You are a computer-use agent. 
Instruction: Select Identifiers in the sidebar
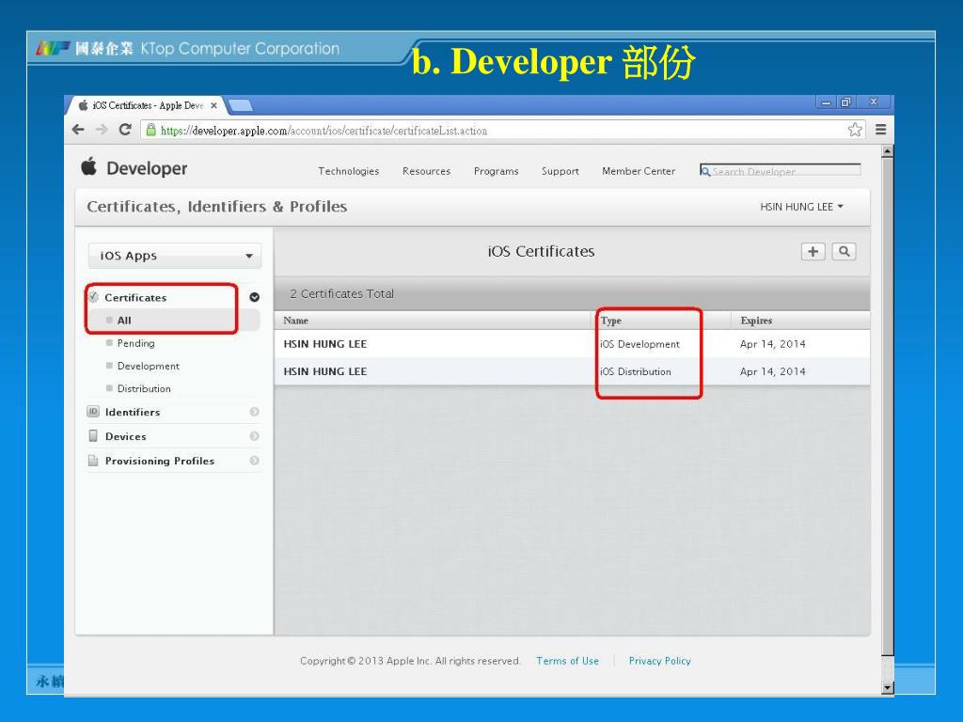pyautogui.click(x=132, y=412)
